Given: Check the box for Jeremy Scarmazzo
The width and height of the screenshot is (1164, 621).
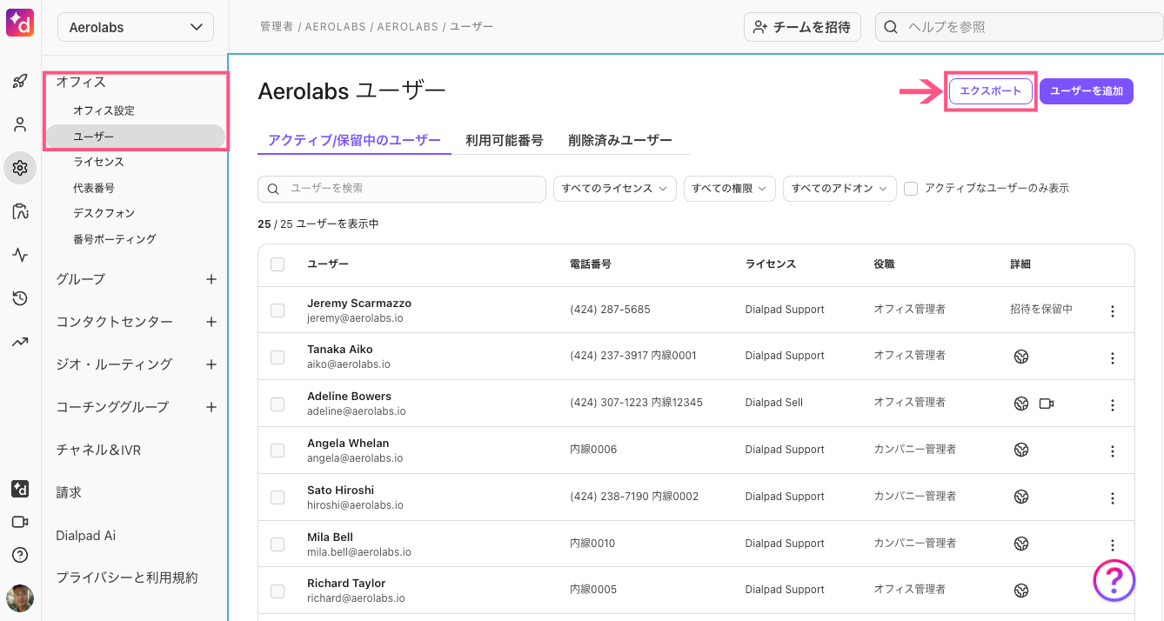Looking at the screenshot, I should tap(278, 310).
